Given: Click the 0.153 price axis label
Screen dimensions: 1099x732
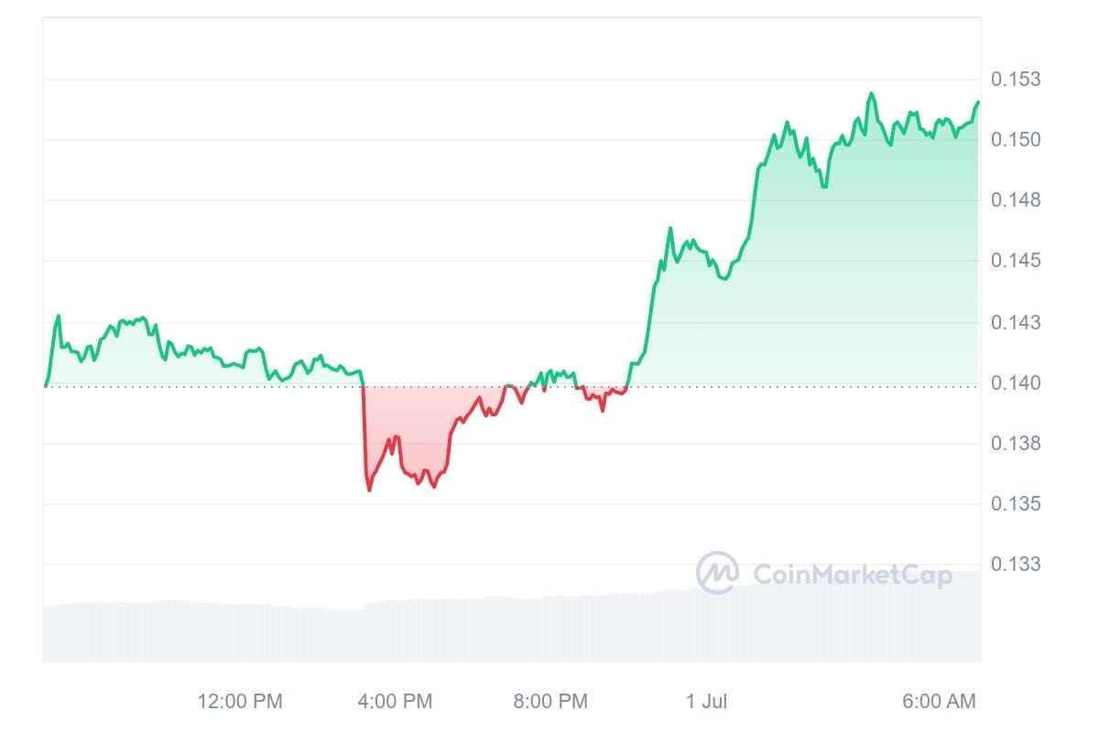Looking at the screenshot, I should point(1017,80).
